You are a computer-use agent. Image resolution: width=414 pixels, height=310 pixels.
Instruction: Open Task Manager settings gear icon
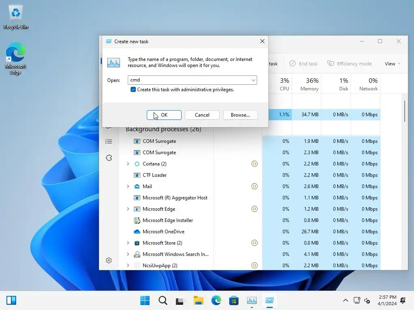point(109,260)
